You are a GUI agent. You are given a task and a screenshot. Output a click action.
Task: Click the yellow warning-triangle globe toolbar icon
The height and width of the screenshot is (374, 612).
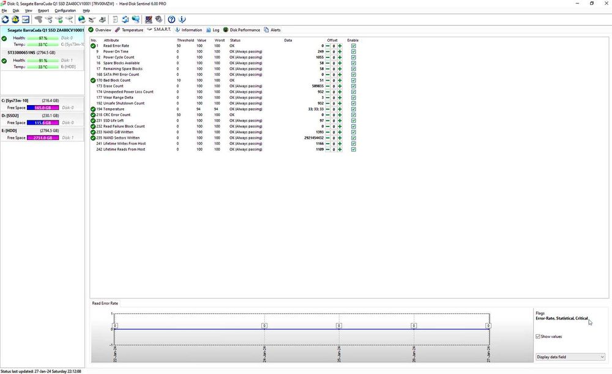(x=15, y=19)
